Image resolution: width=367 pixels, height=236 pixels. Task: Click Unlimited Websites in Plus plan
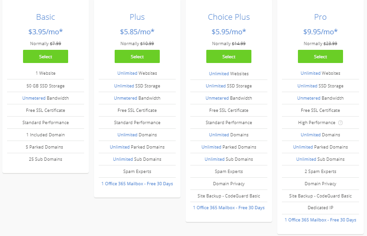(x=137, y=73)
